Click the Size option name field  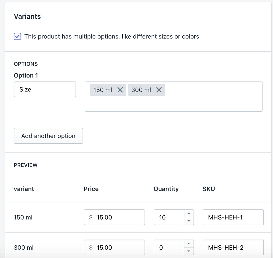point(45,89)
